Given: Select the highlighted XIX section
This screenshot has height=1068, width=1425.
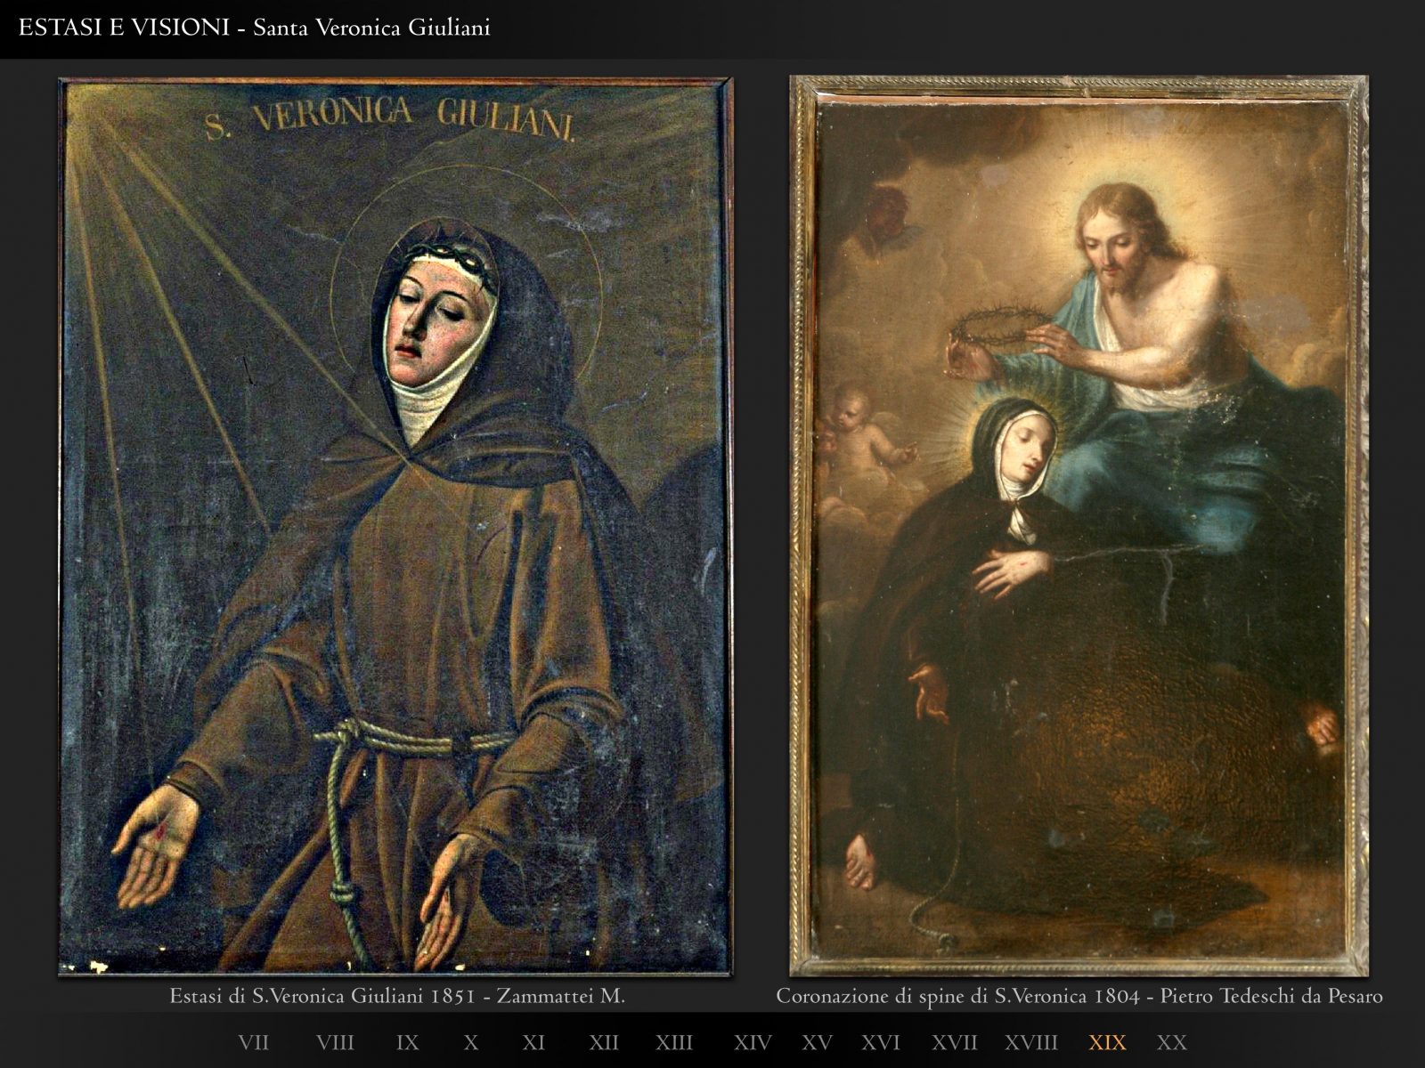Looking at the screenshot, I should pos(1107,1042).
